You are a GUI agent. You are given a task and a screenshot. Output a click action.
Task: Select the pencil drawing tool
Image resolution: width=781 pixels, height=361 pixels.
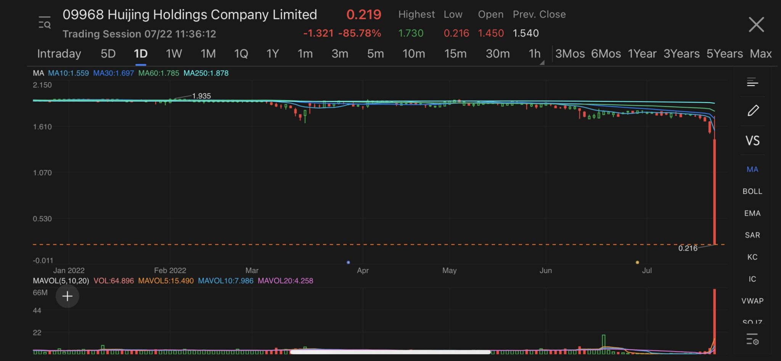[x=753, y=111]
